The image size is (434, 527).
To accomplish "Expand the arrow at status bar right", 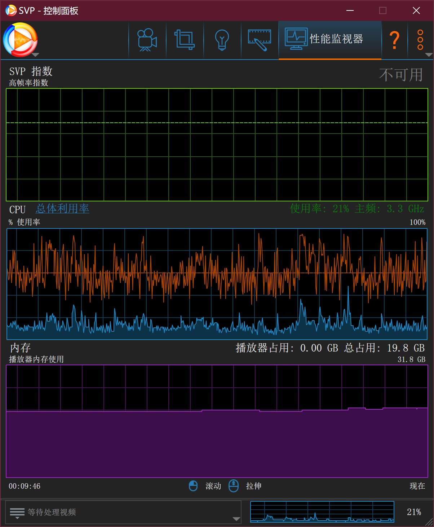I will [x=236, y=519].
